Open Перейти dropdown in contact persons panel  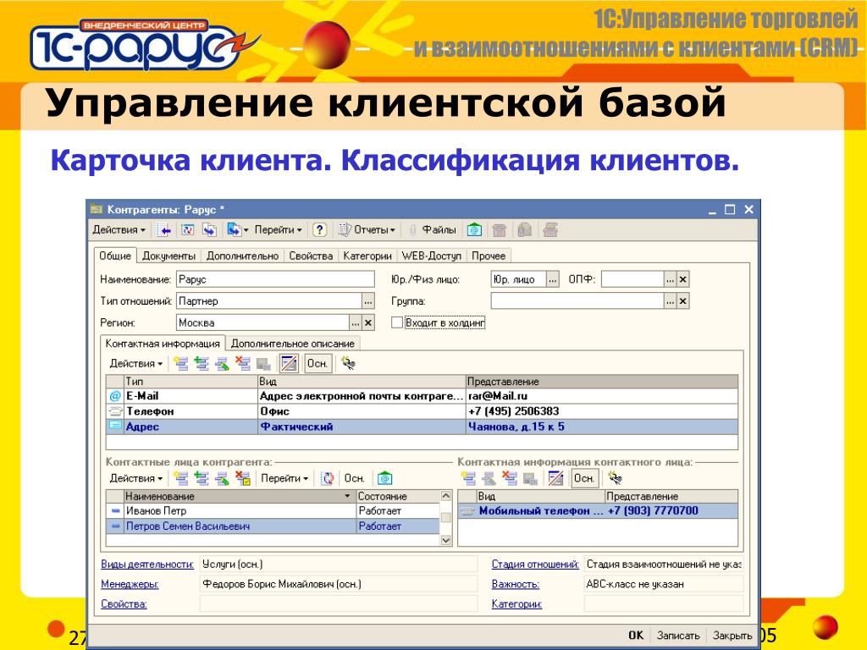[x=284, y=479]
